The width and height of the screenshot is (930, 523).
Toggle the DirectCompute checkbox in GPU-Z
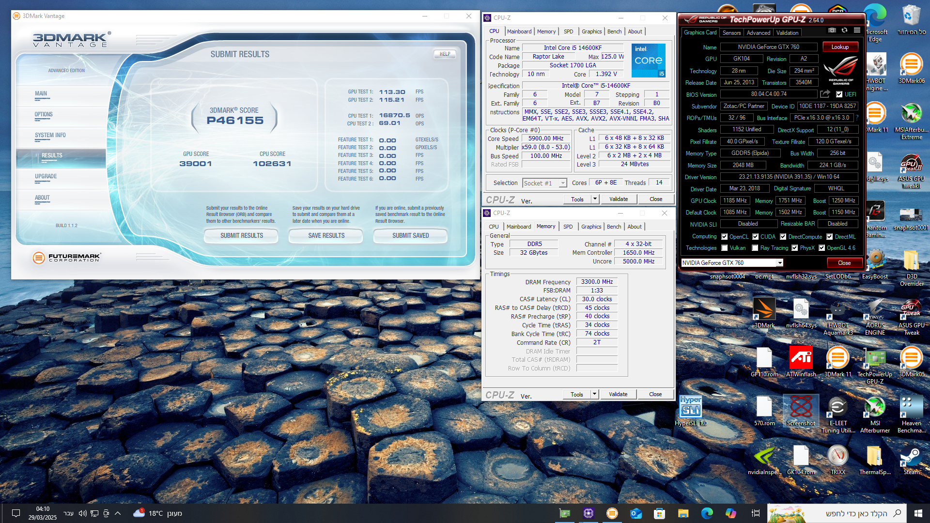point(783,237)
